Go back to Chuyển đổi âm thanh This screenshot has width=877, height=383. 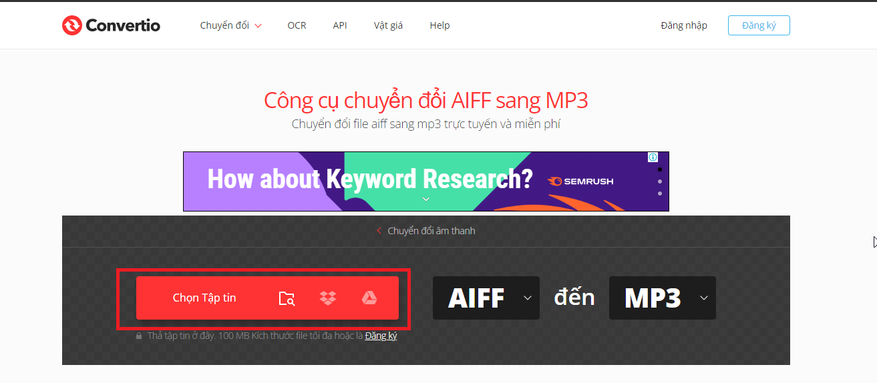426,231
